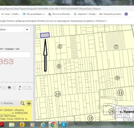This screenshot has width=134, height=128.
Task: Open Skype from the taskbar
Action: point(64,124)
